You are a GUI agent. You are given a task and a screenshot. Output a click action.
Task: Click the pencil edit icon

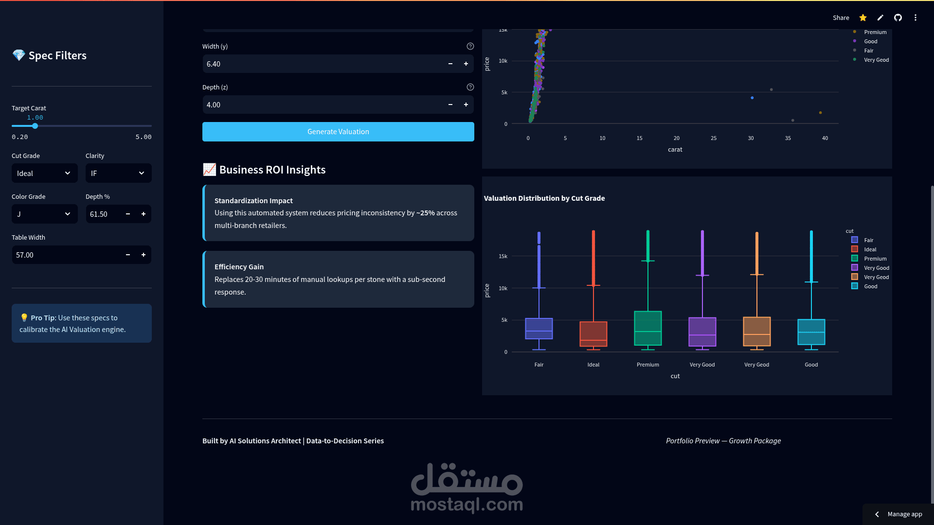(x=880, y=18)
